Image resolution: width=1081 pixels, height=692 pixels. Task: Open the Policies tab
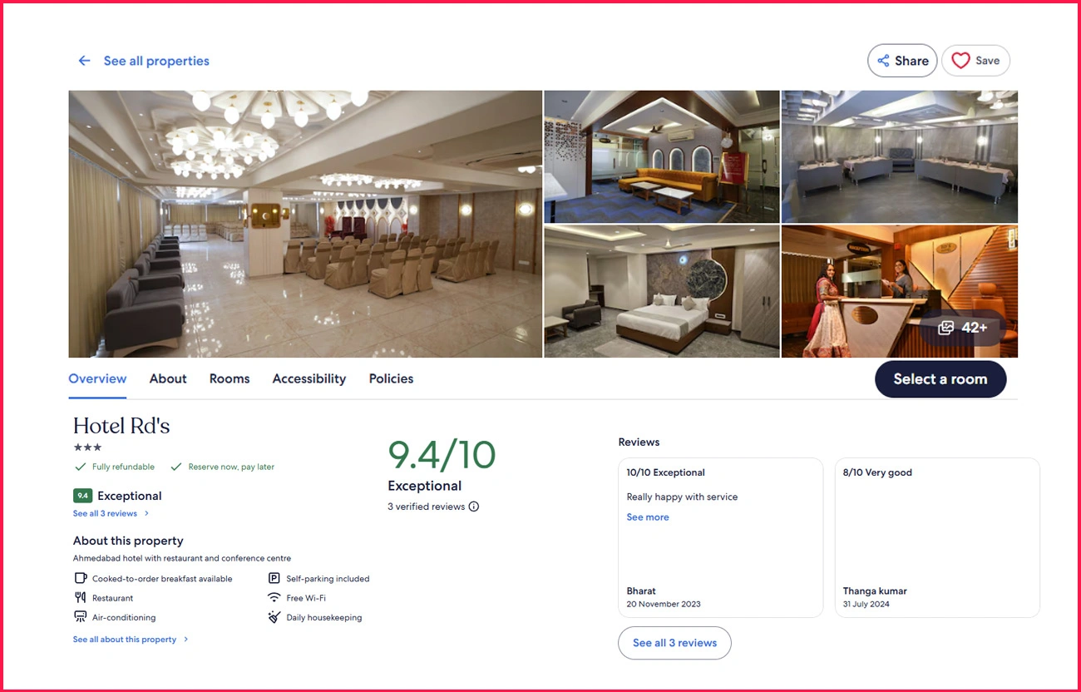pos(391,378)
